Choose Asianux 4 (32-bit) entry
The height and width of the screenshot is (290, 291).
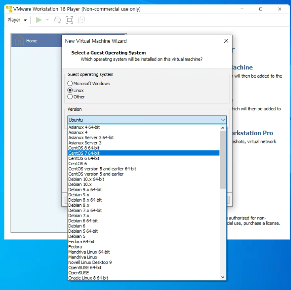(143, 132)
